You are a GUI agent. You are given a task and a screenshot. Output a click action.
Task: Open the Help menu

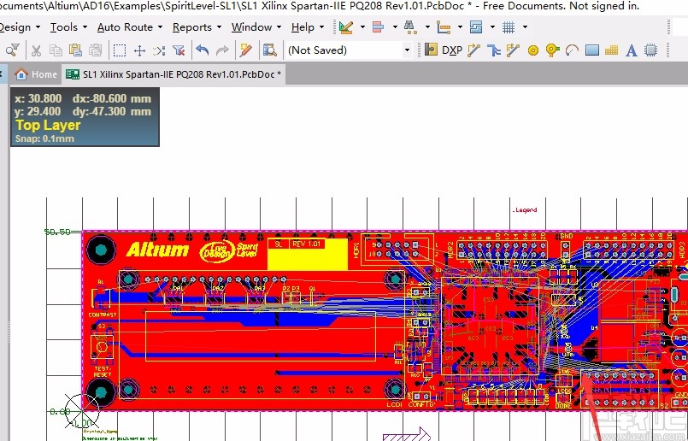coord(308,27)
